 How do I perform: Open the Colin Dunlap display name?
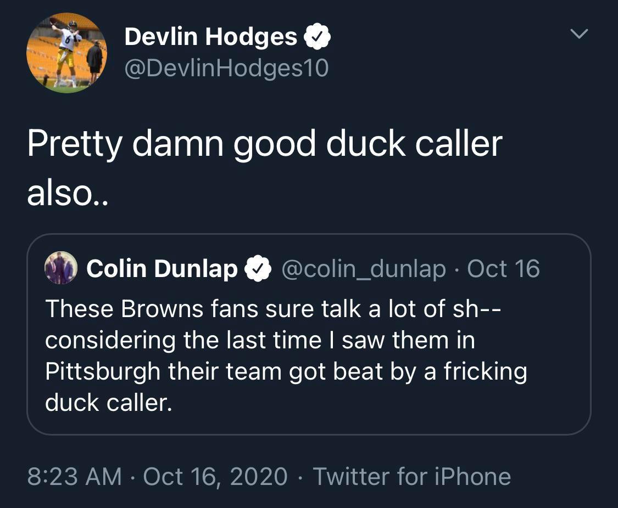(162, 269)
